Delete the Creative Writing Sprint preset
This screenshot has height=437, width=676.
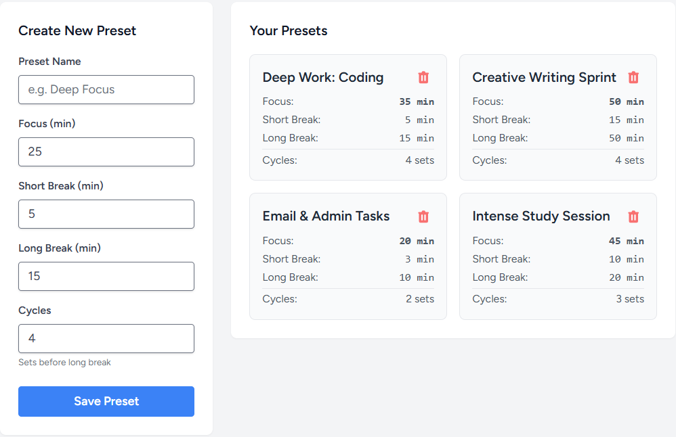(x=633, y=78)
